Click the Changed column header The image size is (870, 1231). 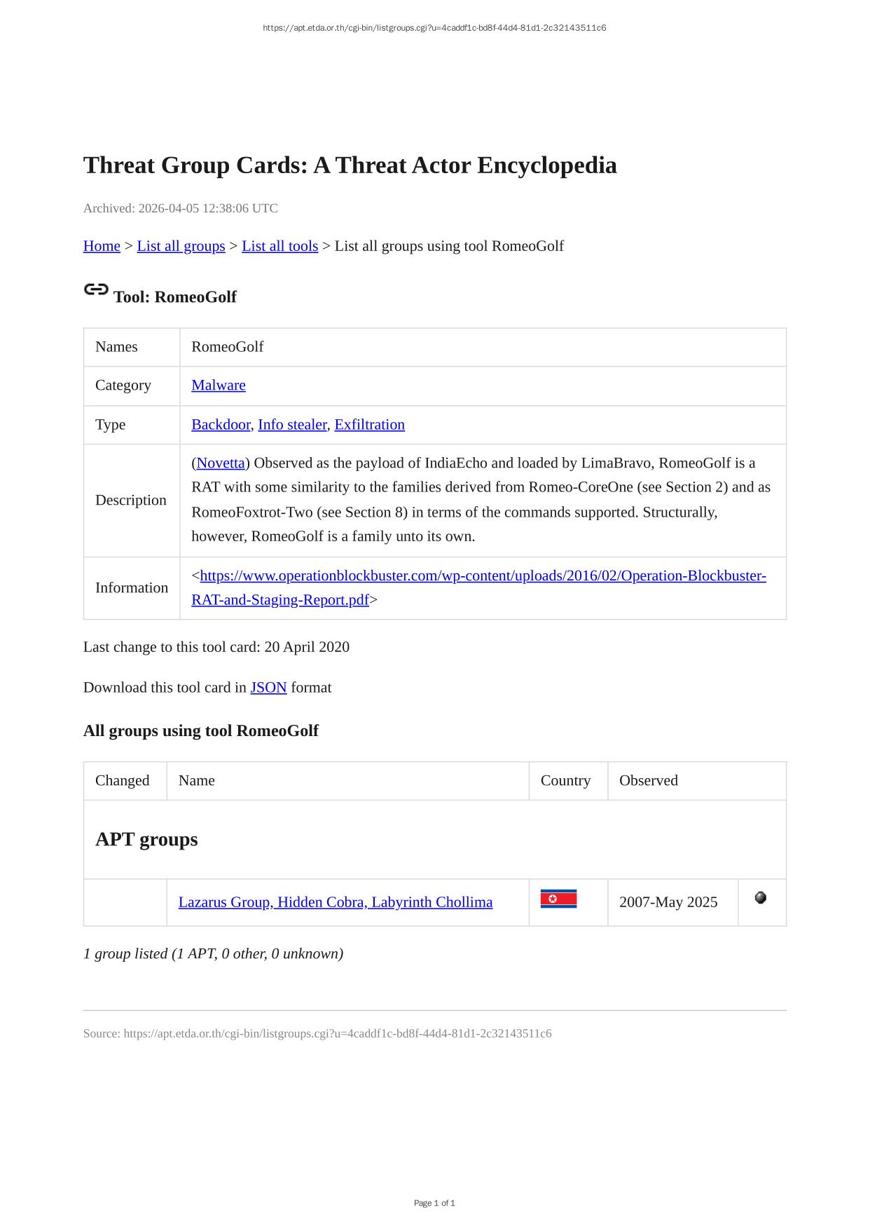[123, 781]
